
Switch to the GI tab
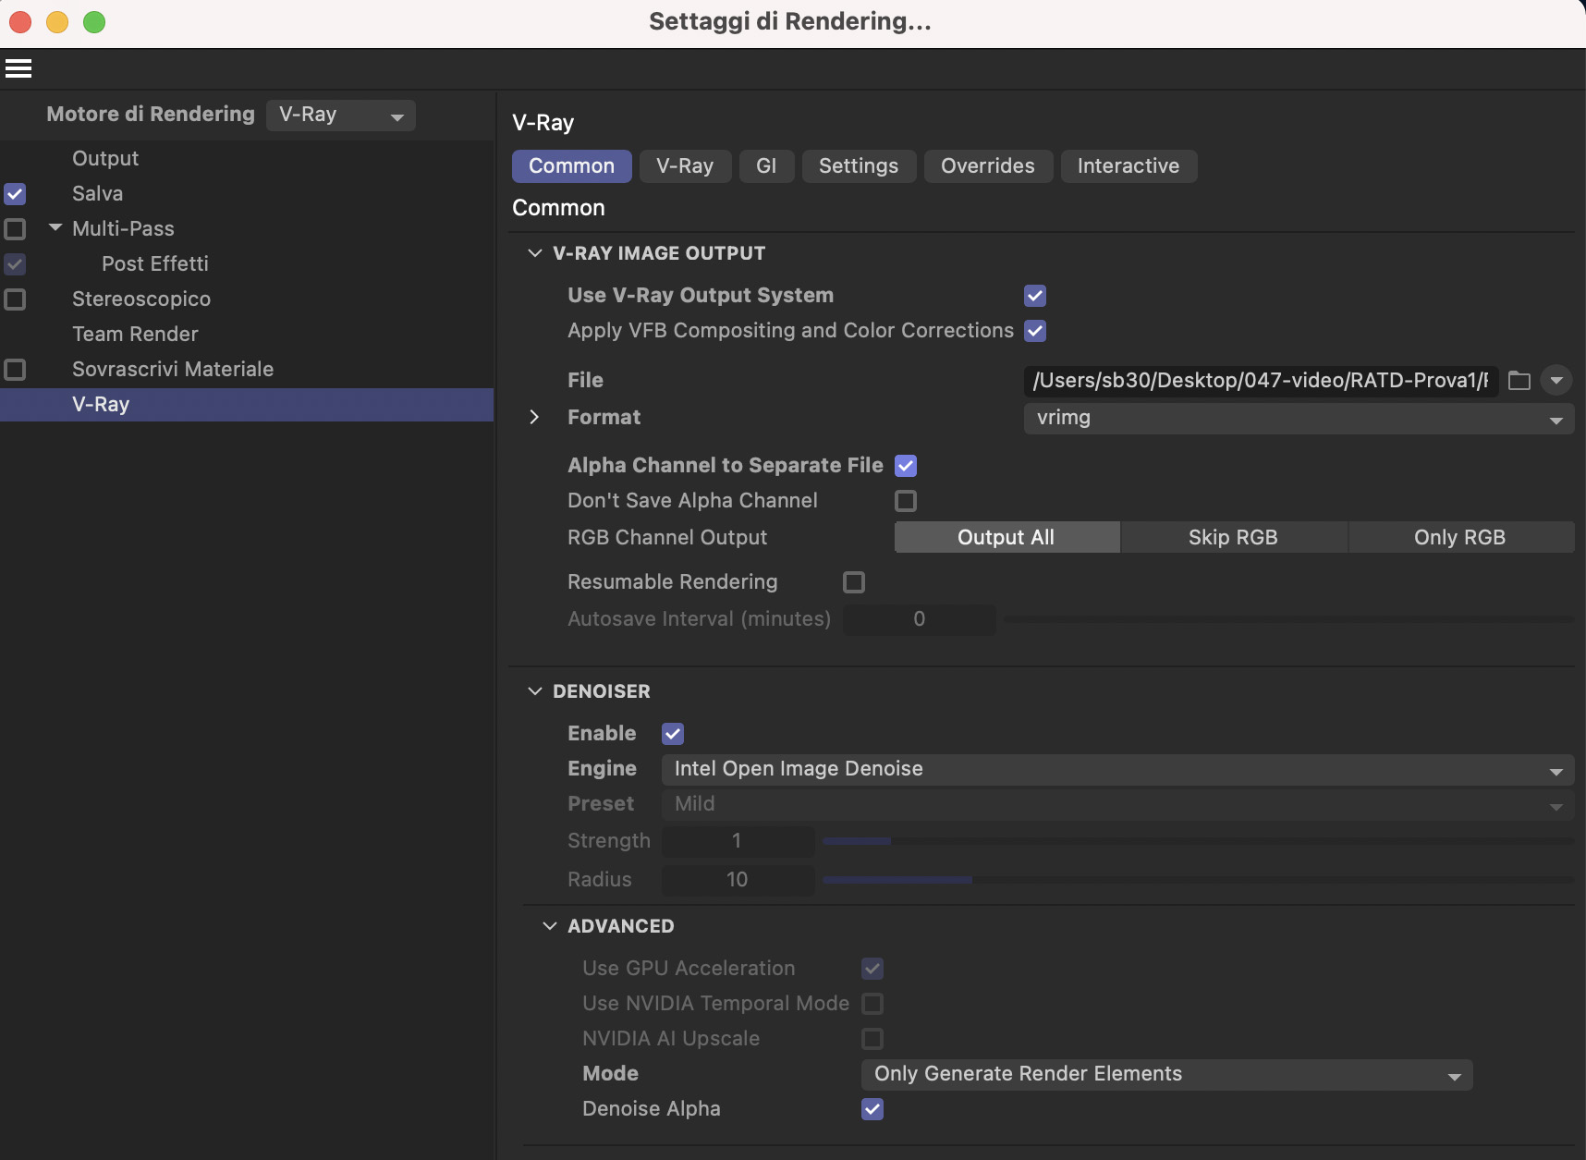tap(766, 166)
